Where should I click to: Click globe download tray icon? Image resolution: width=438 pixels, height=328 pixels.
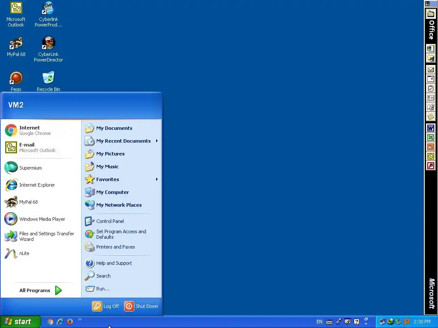click(x=391, y=322)
